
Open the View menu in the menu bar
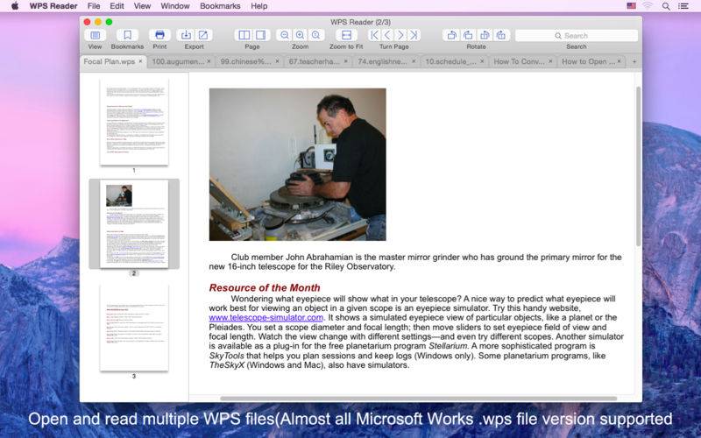142,6
